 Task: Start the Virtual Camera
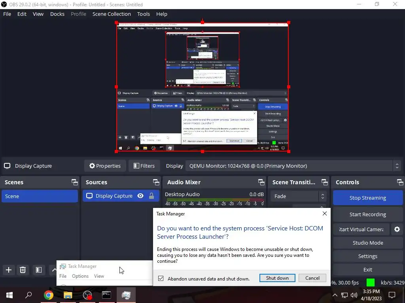361,229
